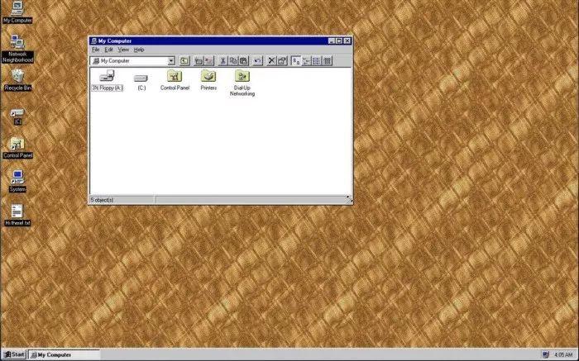Switch to the Large Icons view
Screen dimensions: 579x361
[x=296, y=61]
